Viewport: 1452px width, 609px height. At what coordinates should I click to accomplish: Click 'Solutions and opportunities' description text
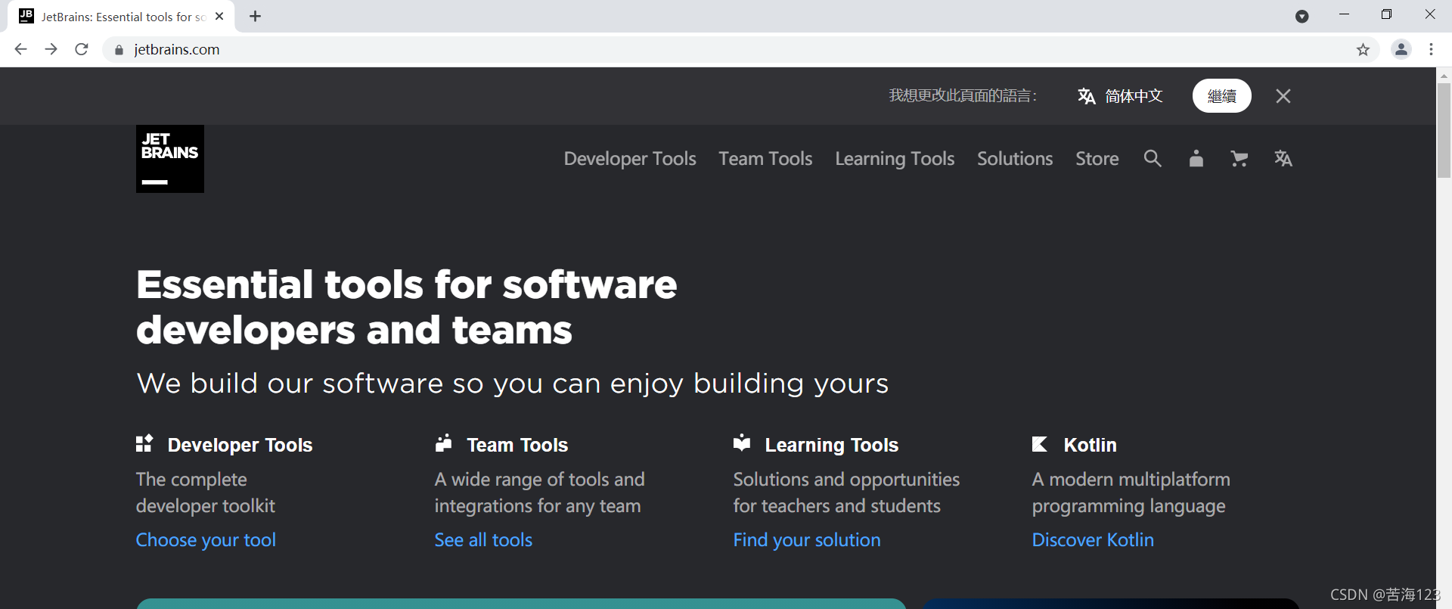[x=846, y=492]
